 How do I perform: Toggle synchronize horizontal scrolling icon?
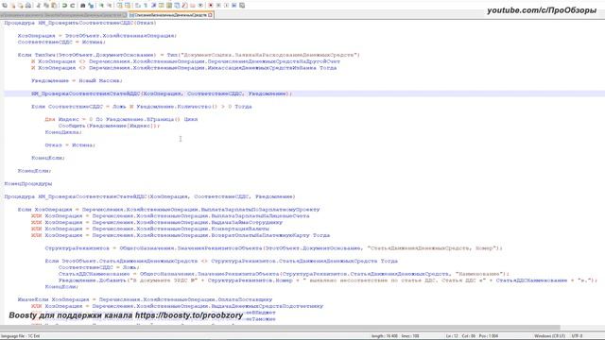click(x=128, y=6)
